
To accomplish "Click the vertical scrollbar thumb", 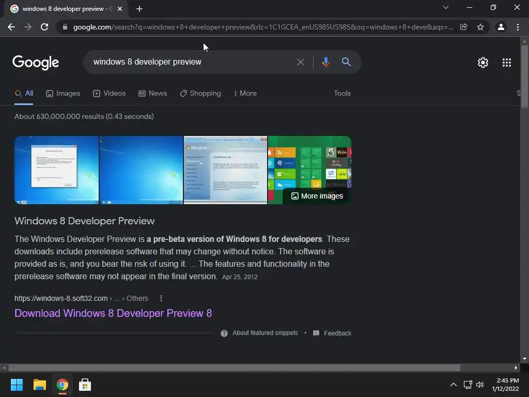I will pyautogui.click(x=524, y=77).
